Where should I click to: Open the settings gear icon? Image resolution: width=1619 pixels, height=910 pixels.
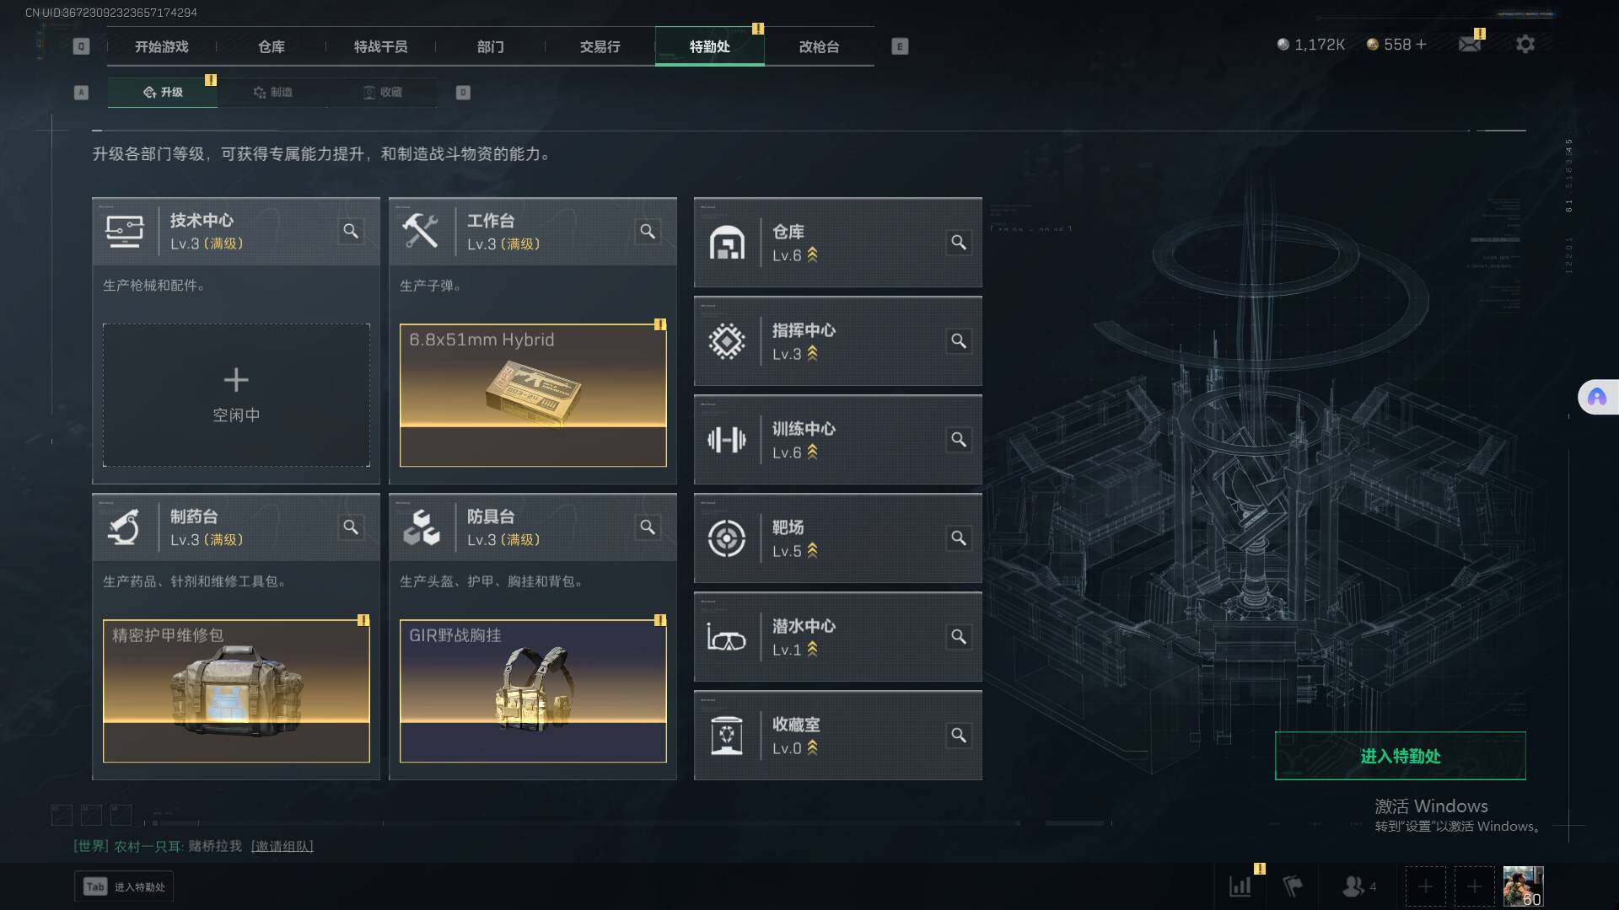[1525, 44]
